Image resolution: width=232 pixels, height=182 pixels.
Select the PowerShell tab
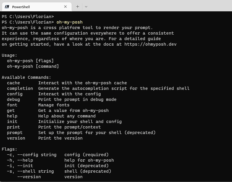tap(35, 6)
